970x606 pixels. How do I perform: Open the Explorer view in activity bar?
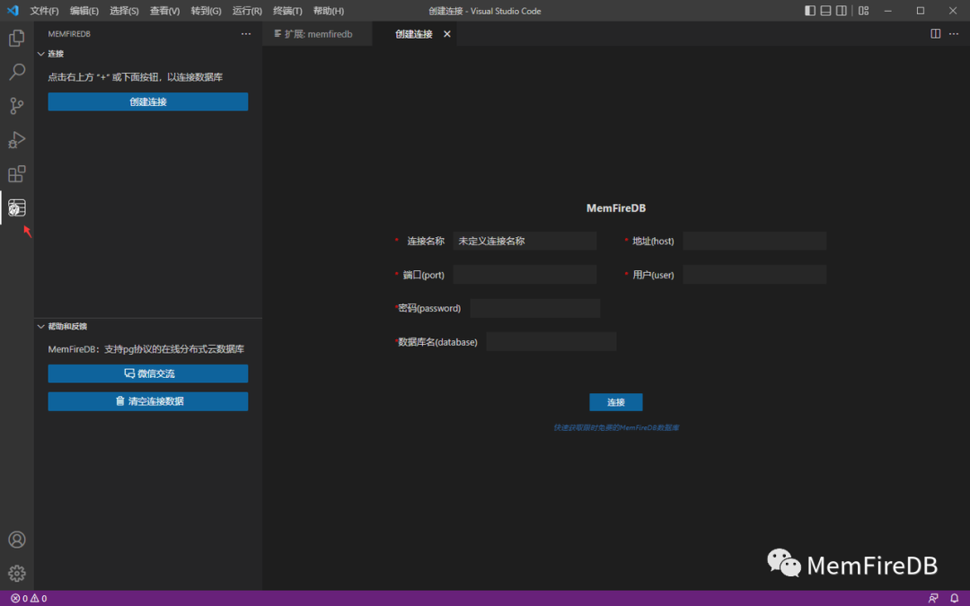(x=17, y=39)
